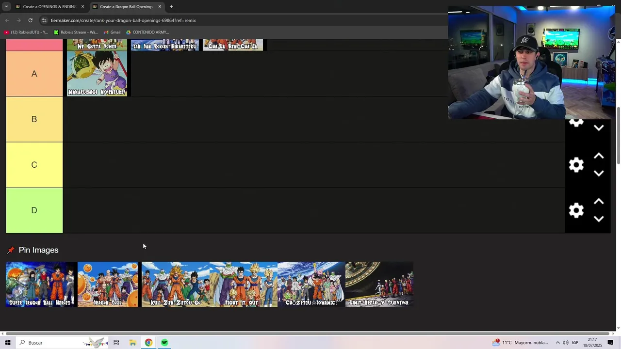Close the OPENINGS & ENDING tab
The height and width of the screenshot is (349, 621).
pyautogui.click(x=82, y=6)
